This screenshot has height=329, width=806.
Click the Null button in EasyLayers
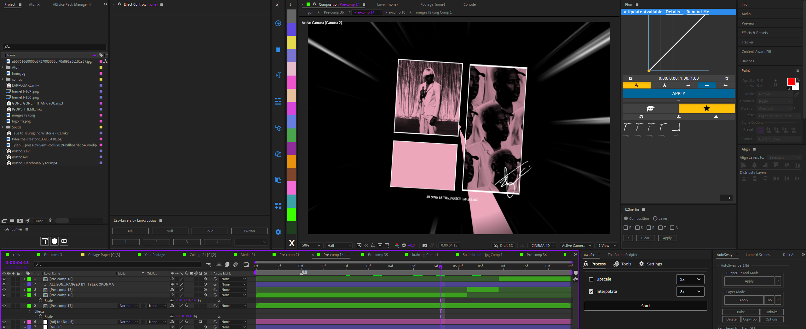(170, 231)
